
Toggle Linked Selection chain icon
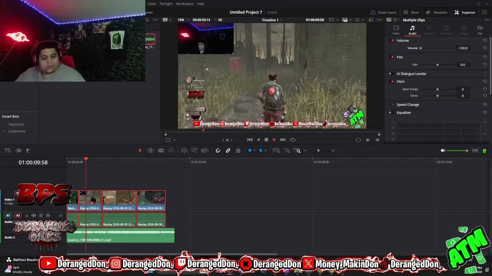pos(228,151)
